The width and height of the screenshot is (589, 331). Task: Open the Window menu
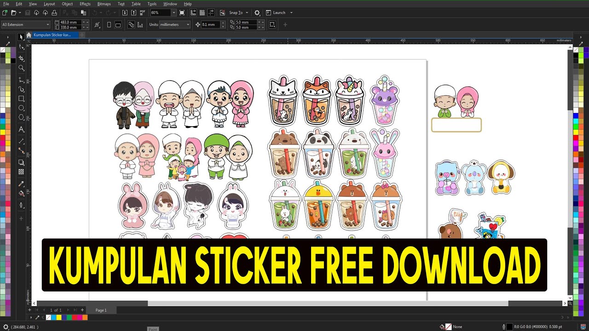(170, 4)
